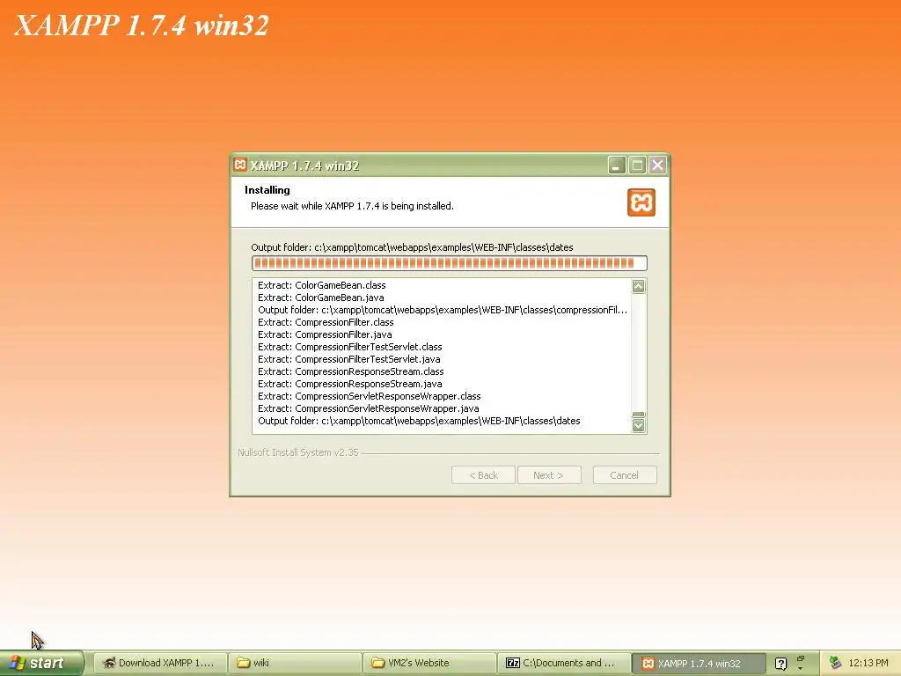Click the folder icon of wiki taskbar button
The width and height of the screenshot is (901, 676).
pos(244,663)
